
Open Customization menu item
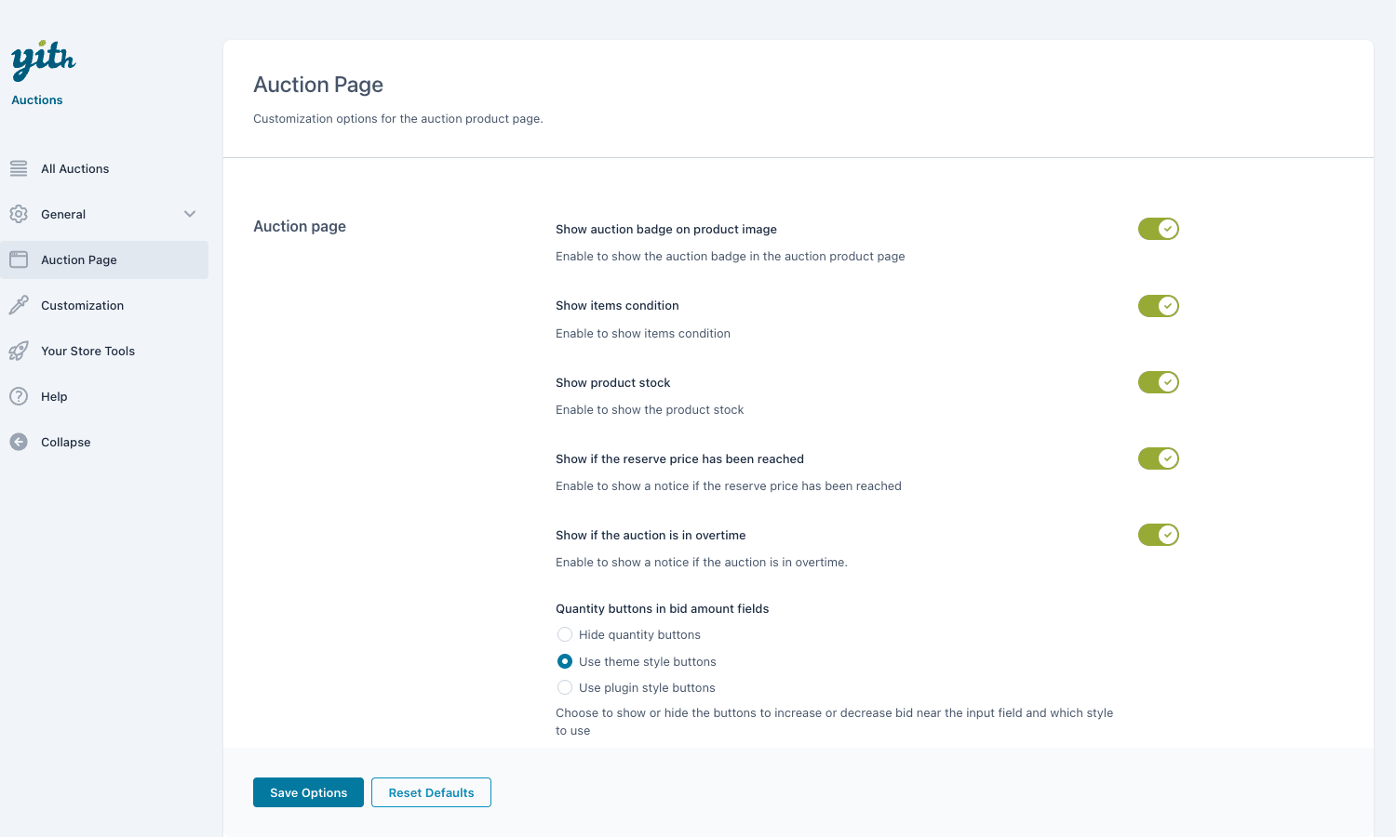coord(104,305)
